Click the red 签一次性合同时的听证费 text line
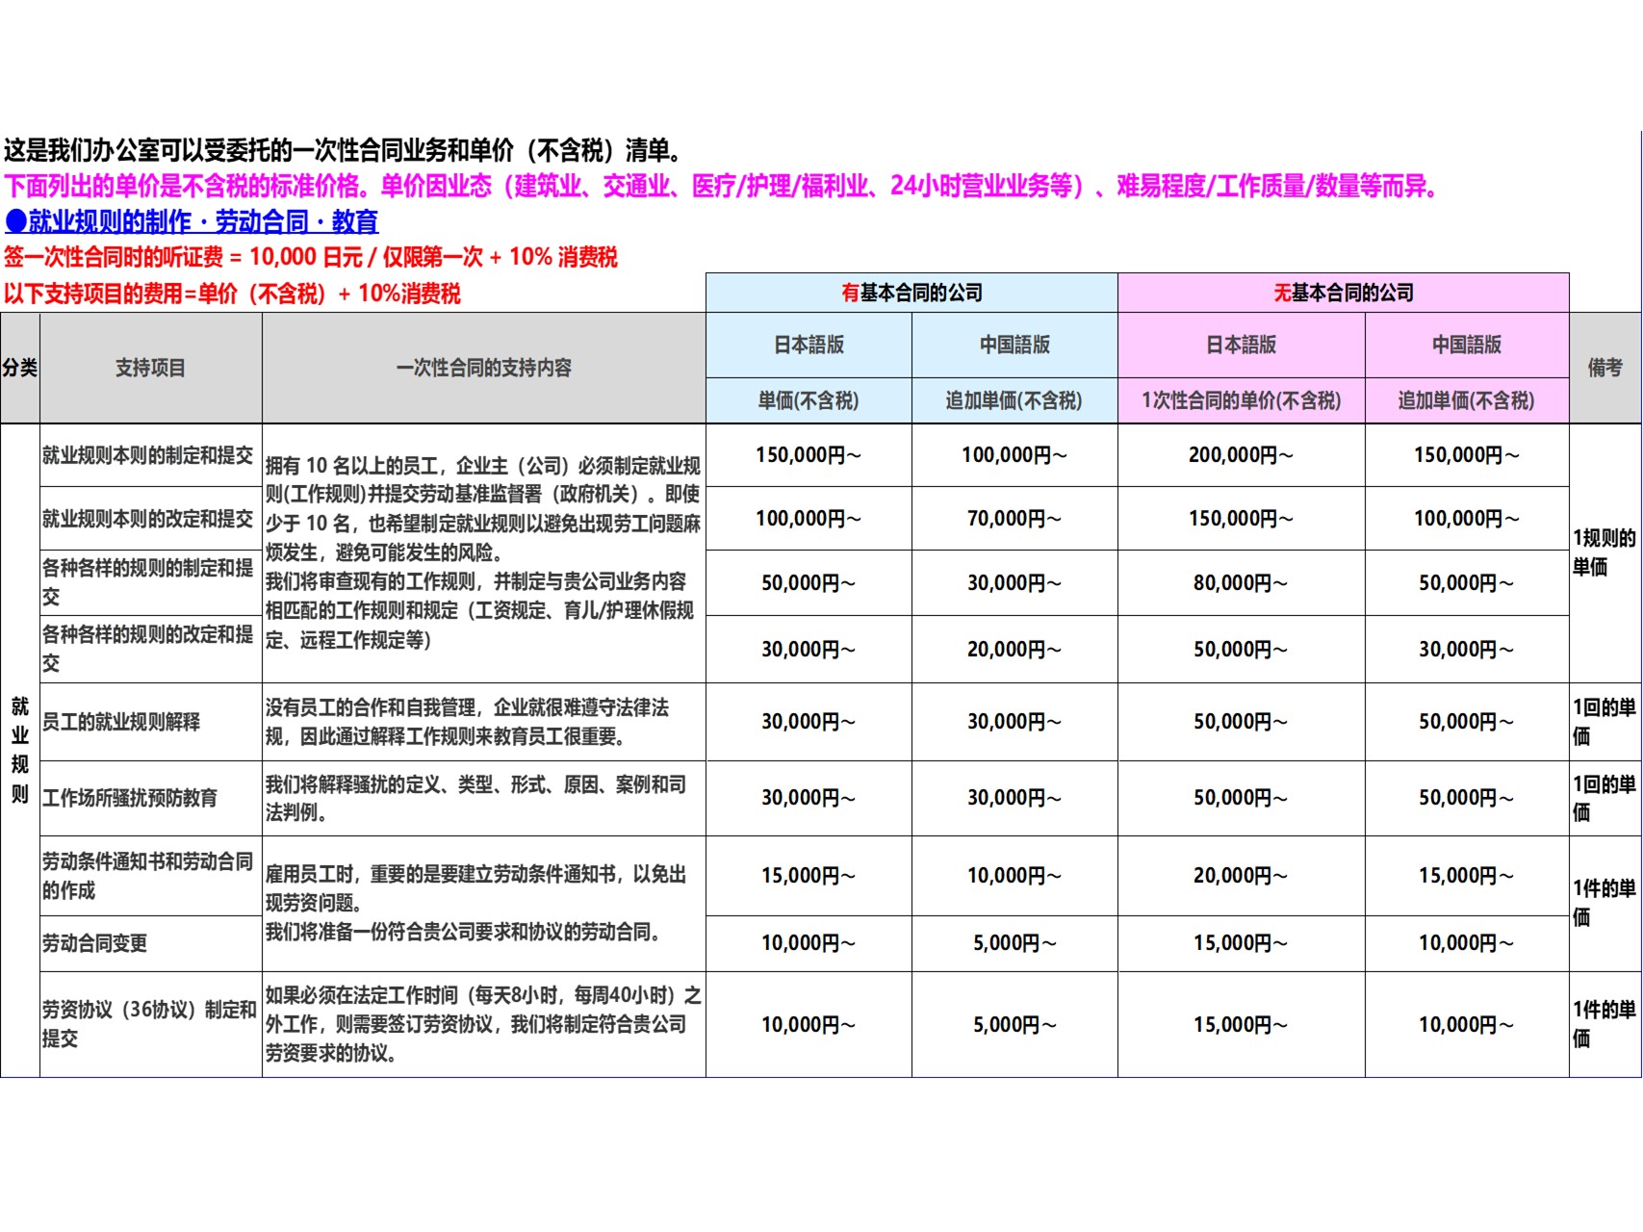Image resolution: width=1643 pixels, height=1232 pixels. tap(311, 258)
